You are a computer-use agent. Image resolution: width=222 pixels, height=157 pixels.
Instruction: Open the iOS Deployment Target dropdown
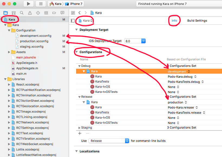pos(143,41)
